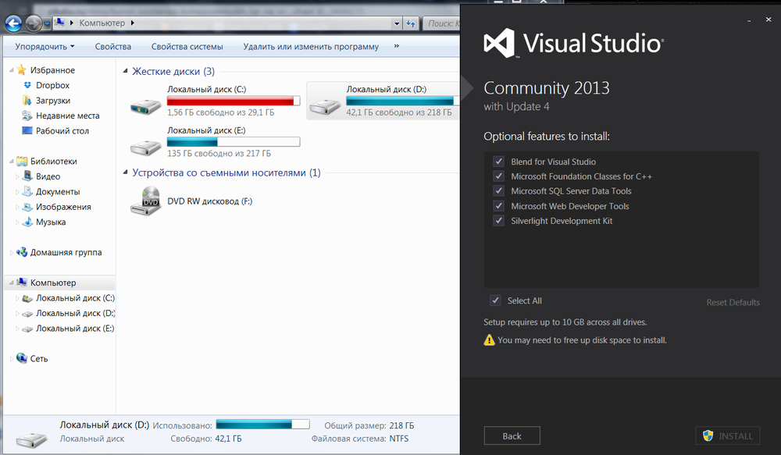Click the red C: drive usage bar

tap(234, 101)
